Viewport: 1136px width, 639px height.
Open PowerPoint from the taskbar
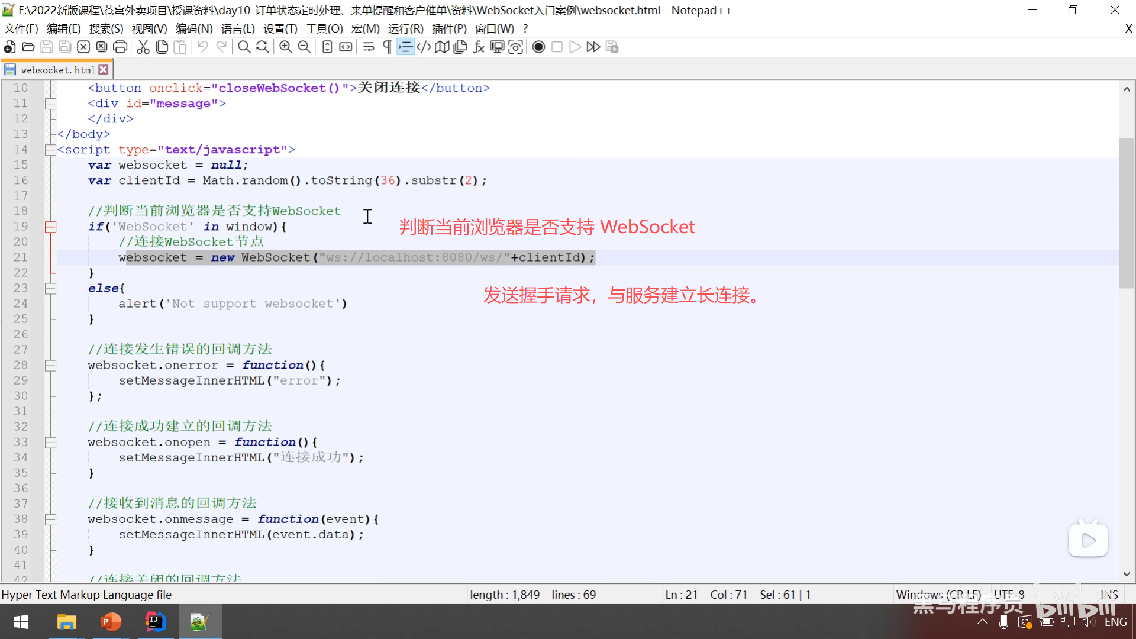[x=111, y=622]
